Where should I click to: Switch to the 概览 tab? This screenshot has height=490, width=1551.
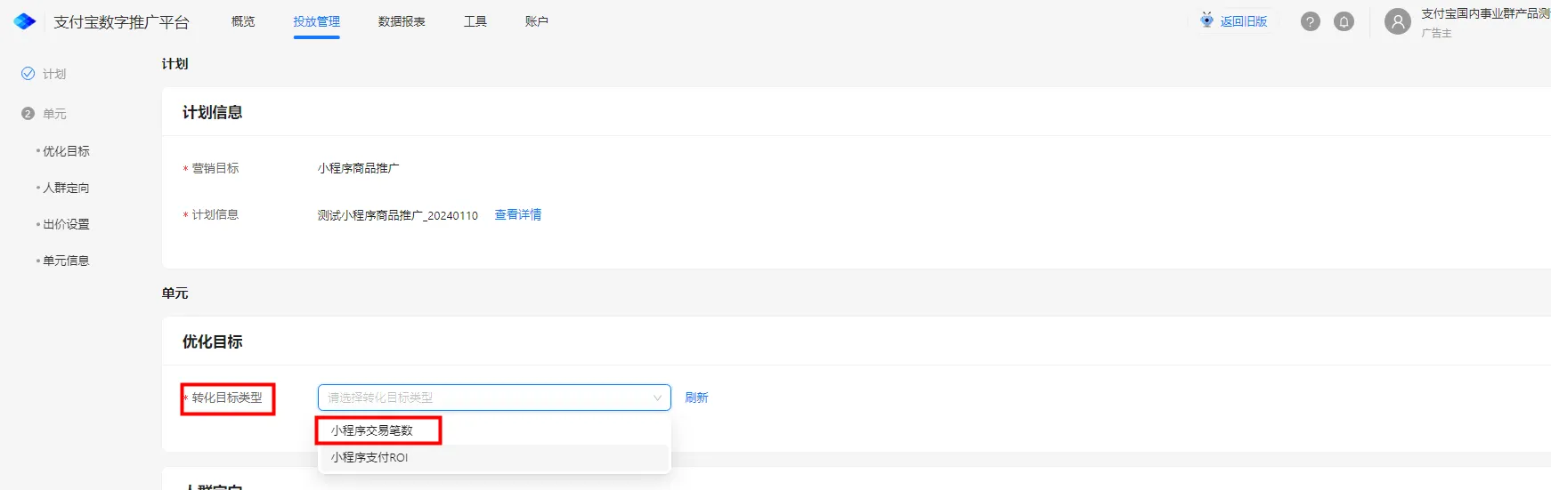tap(243, 21)
